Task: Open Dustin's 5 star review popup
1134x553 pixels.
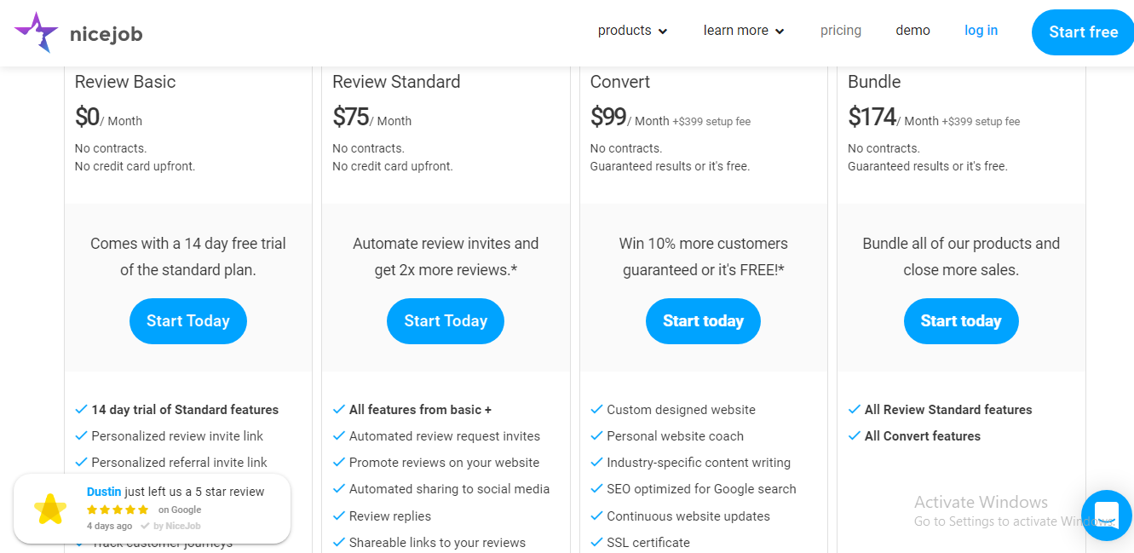Action: pos(176,493)
